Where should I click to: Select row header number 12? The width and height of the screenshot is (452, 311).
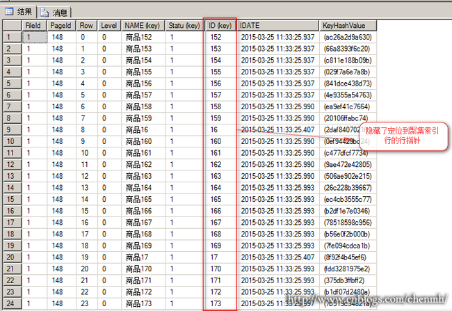pyautogui.click(x=13, y=164)
